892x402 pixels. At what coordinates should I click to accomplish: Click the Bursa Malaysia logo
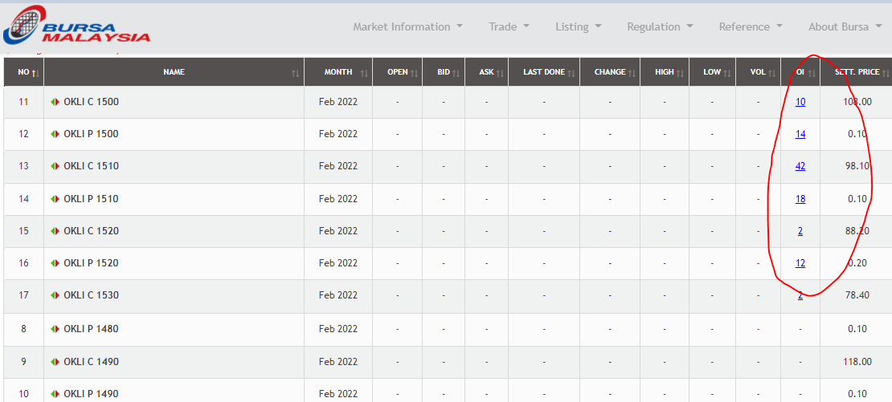pos(76,26)
